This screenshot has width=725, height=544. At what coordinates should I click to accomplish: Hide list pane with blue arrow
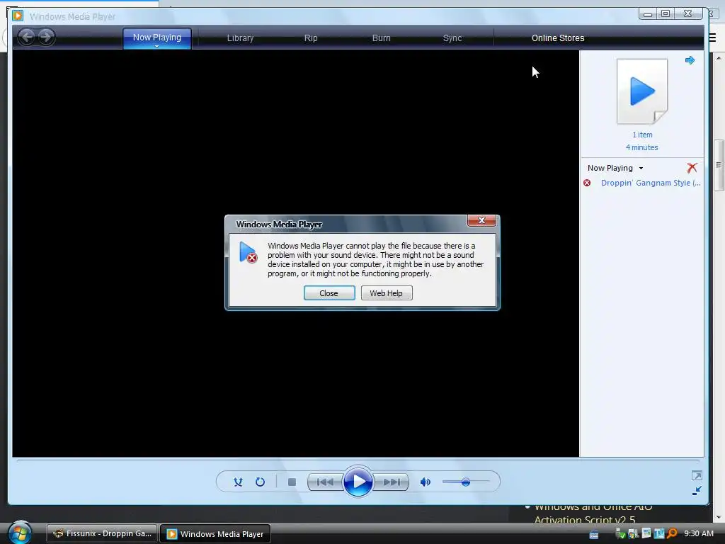click(690, 60)
